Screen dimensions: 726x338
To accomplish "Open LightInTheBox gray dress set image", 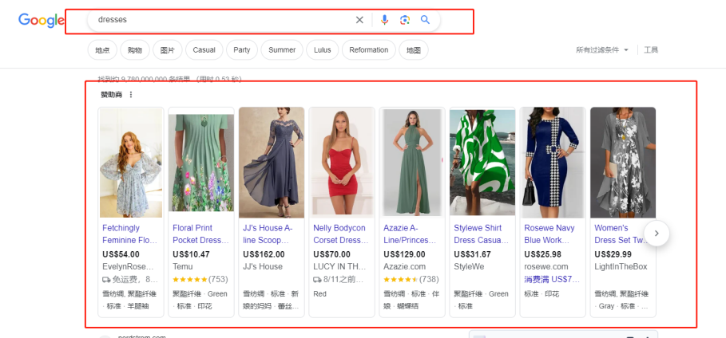I will tap(623, 163).
